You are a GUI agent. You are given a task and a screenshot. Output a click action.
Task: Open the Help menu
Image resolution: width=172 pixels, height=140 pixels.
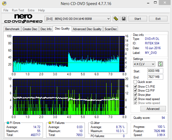[x=41, y=10]
